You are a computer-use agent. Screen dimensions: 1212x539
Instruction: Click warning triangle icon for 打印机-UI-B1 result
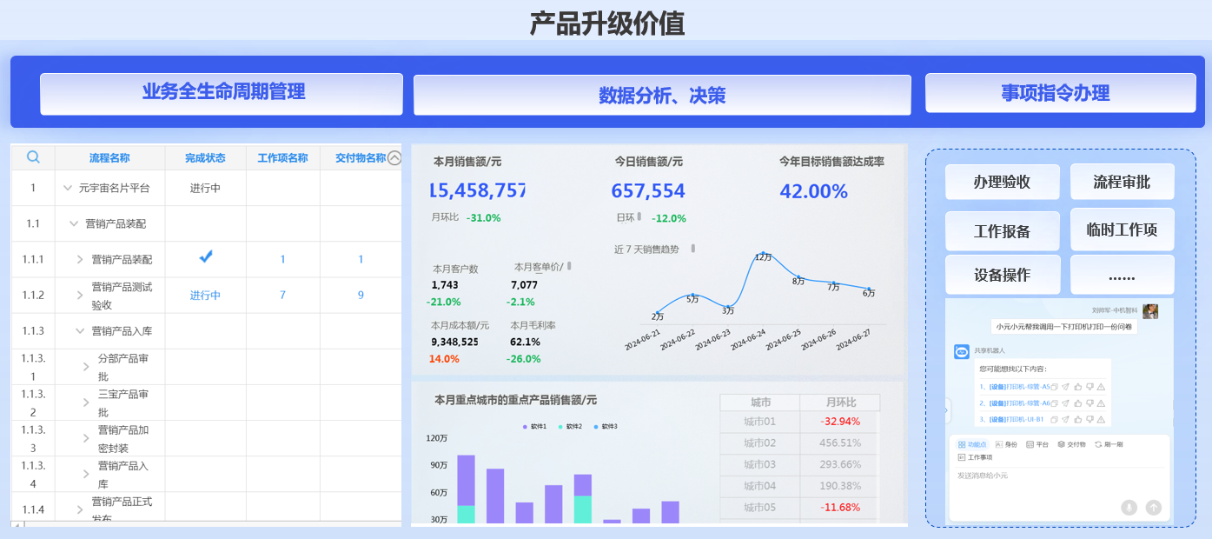(x=1100, y=420)
